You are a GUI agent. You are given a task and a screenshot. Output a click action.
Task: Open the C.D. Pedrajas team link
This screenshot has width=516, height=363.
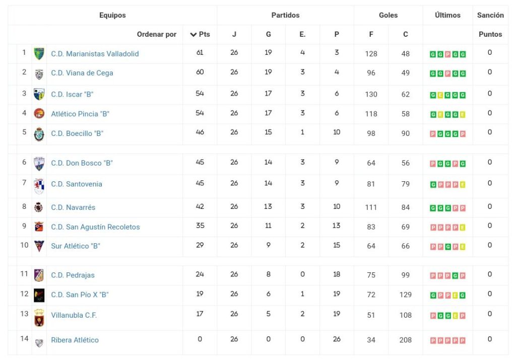pos(73,275)
